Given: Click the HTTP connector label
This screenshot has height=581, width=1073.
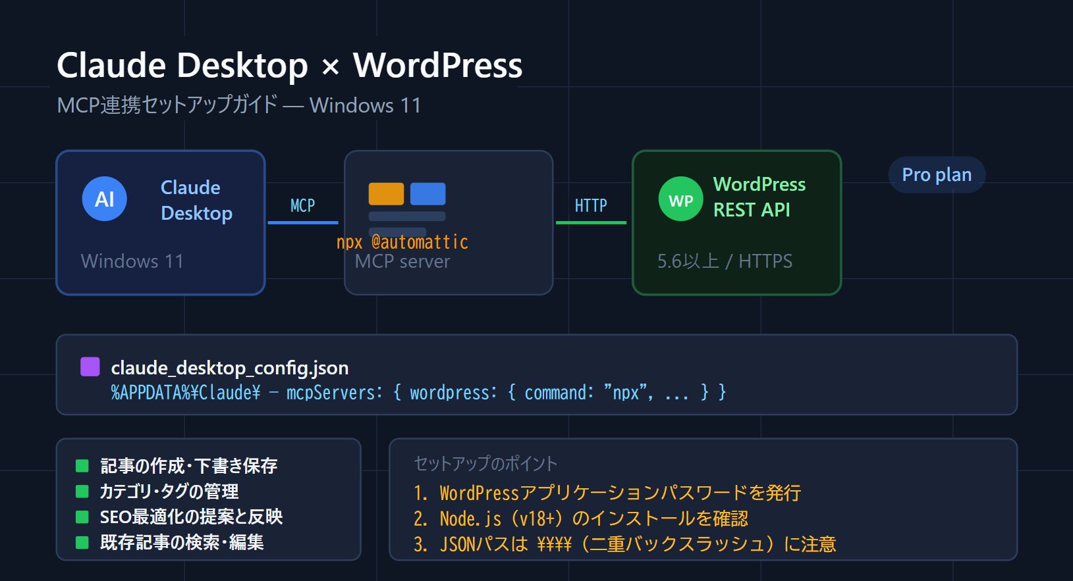Looking at the screenshot, I should (590, 206).
